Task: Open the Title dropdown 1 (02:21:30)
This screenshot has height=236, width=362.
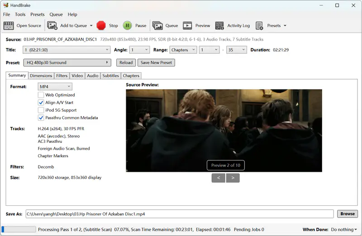Action: coord(66,50)
